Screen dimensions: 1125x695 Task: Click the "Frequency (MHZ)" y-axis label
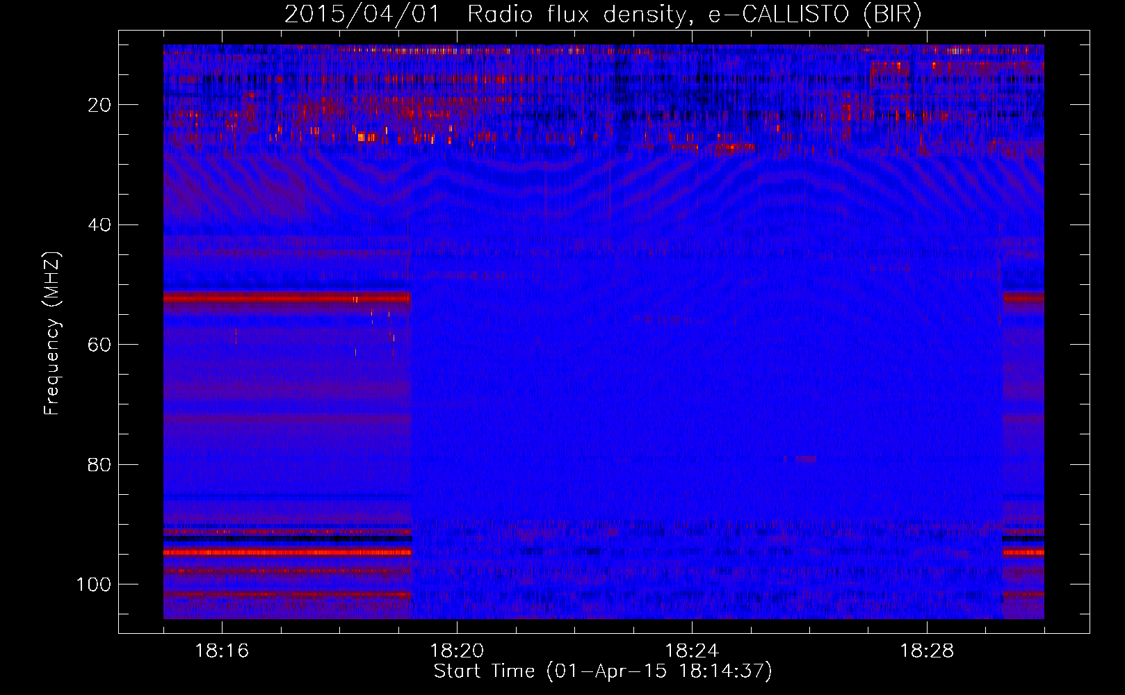(x=52, y=334)
